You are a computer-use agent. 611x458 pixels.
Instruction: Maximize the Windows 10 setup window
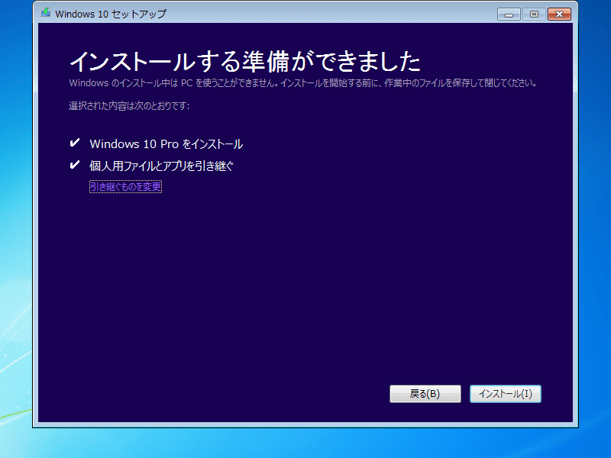pyautogui.click(x=532, y=14)
